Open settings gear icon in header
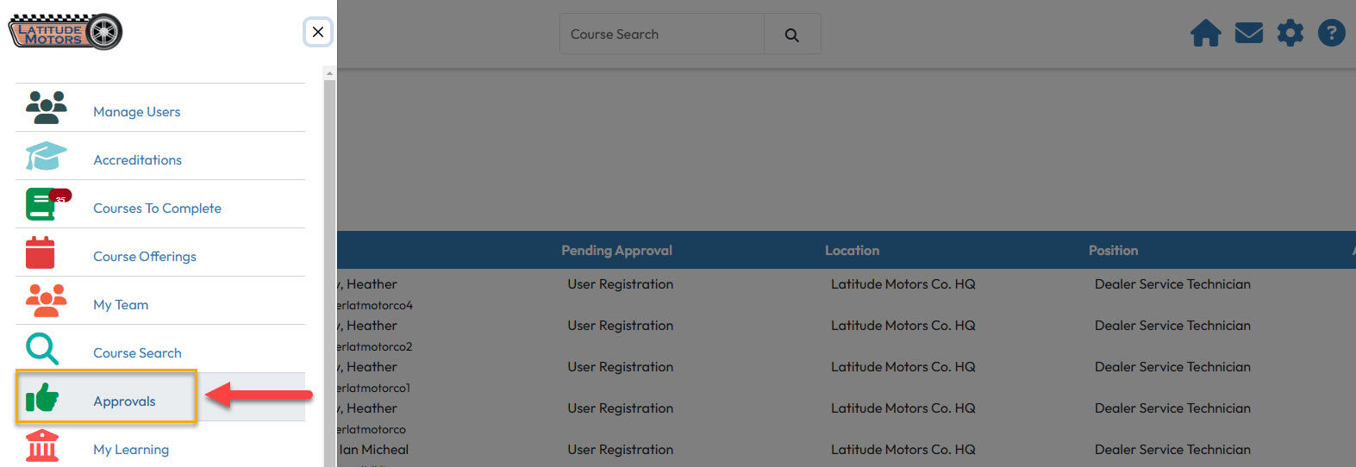Image resolution: width=1356 pixels, height=467 pixels. pos(1290,34)
